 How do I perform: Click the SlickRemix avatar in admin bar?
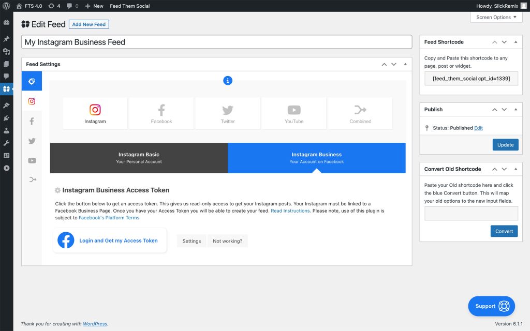pos(524,6)
